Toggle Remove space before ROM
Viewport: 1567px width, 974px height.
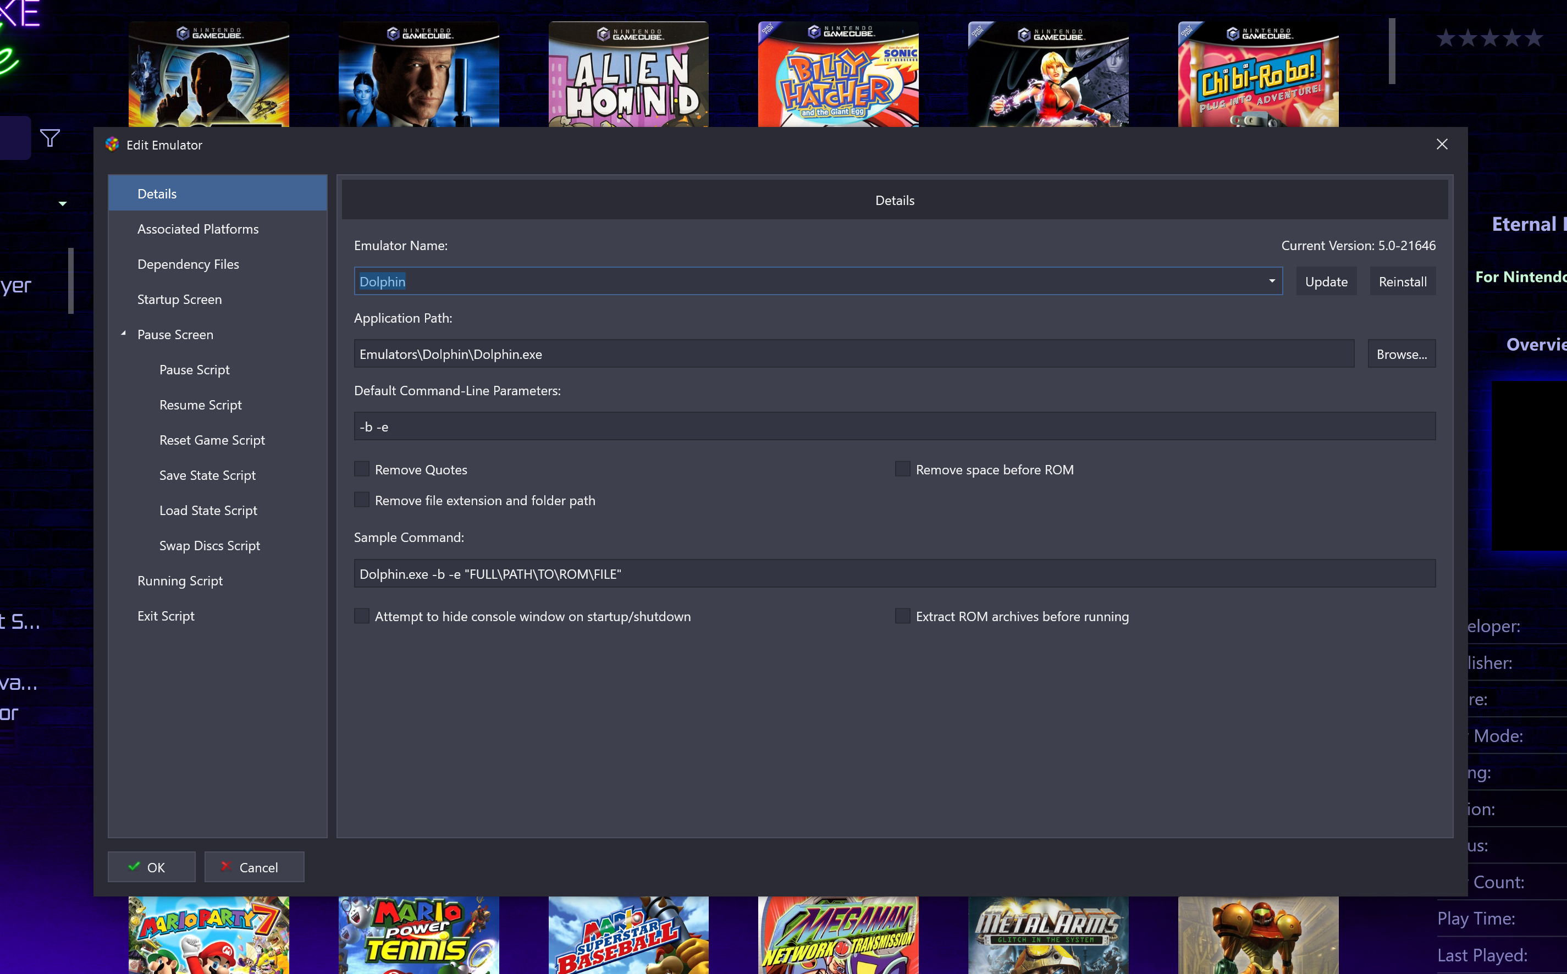click(903, 469)
